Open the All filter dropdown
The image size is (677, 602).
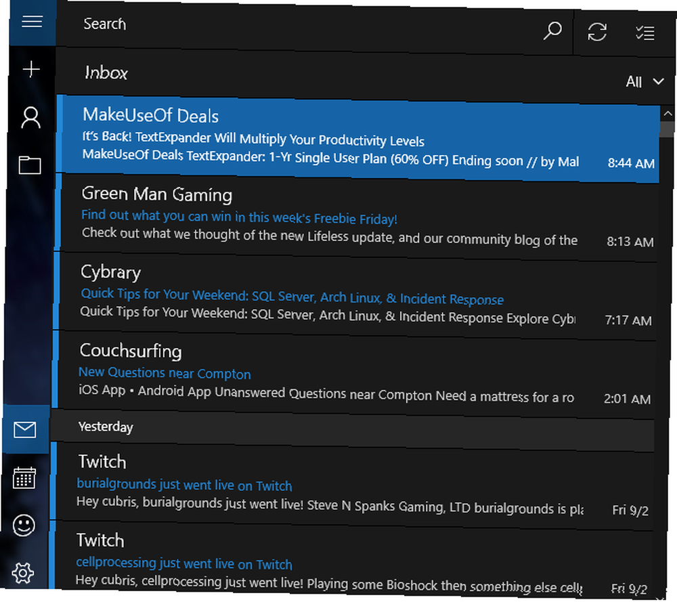[645, 81]
